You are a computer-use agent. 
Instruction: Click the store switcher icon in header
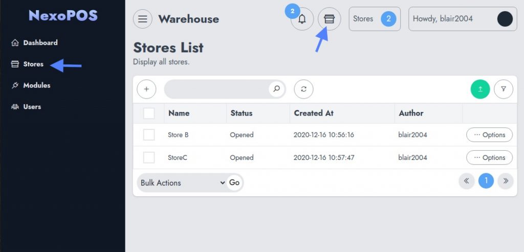click(x=329, y=19)
